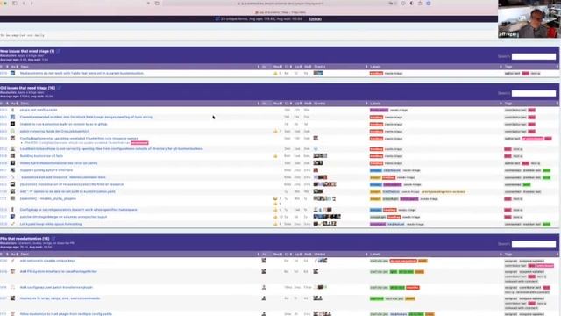This screenshot has height=316, width=561.
Task: Open issue about Configmap or secret generators namespace
Action: pos(78,210)
